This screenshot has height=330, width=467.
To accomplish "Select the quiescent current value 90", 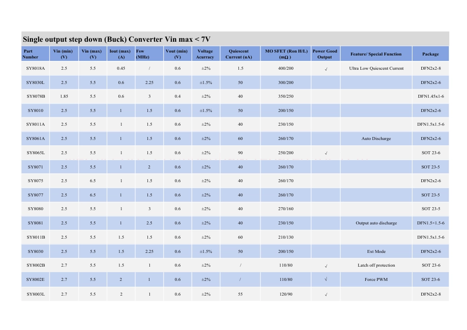I will (x=240, y=153).
